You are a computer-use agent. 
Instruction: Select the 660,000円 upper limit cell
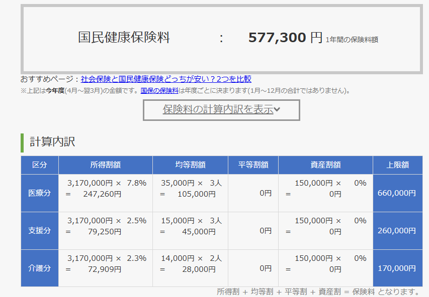(x=397, y=193)
